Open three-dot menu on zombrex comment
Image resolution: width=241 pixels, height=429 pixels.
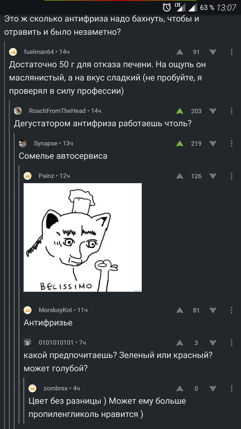tap(231, 388)
